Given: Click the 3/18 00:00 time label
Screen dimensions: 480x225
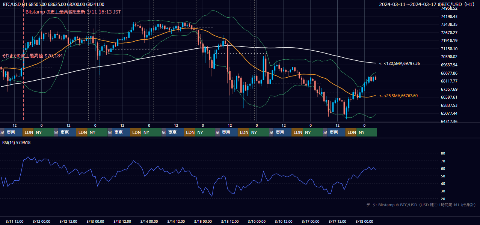Looking at the screenshot, I should [x=364, y=221].
